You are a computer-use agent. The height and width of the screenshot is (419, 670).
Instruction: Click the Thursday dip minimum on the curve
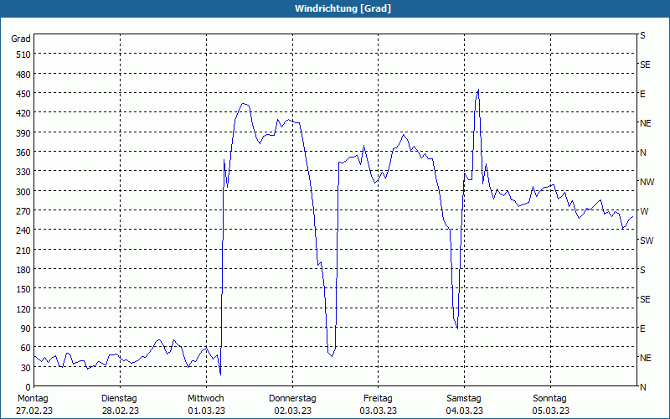(x=332, y=356)
